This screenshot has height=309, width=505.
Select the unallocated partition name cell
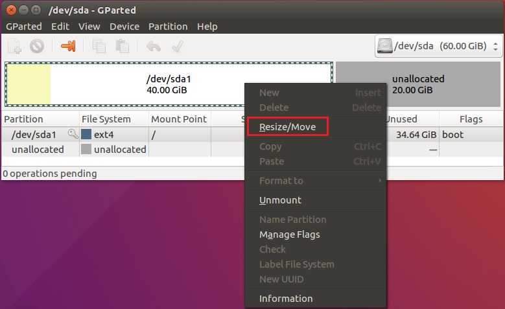point(38,150)
